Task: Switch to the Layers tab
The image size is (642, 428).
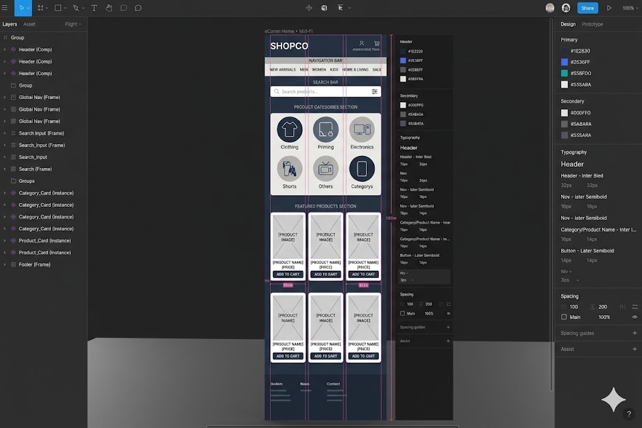Action: coord(10,24)
